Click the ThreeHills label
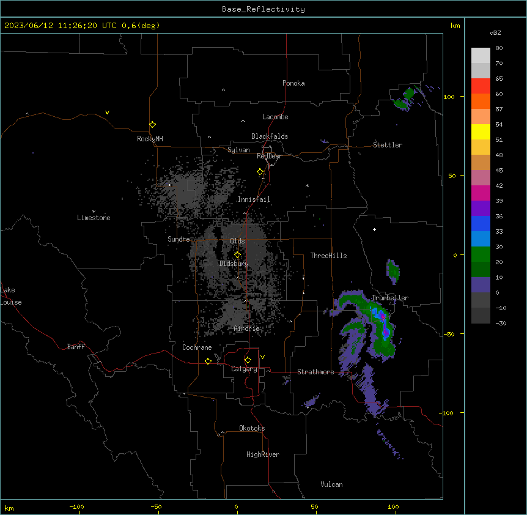This screenshot has width=527, height=515. click(x=328, y=256)
